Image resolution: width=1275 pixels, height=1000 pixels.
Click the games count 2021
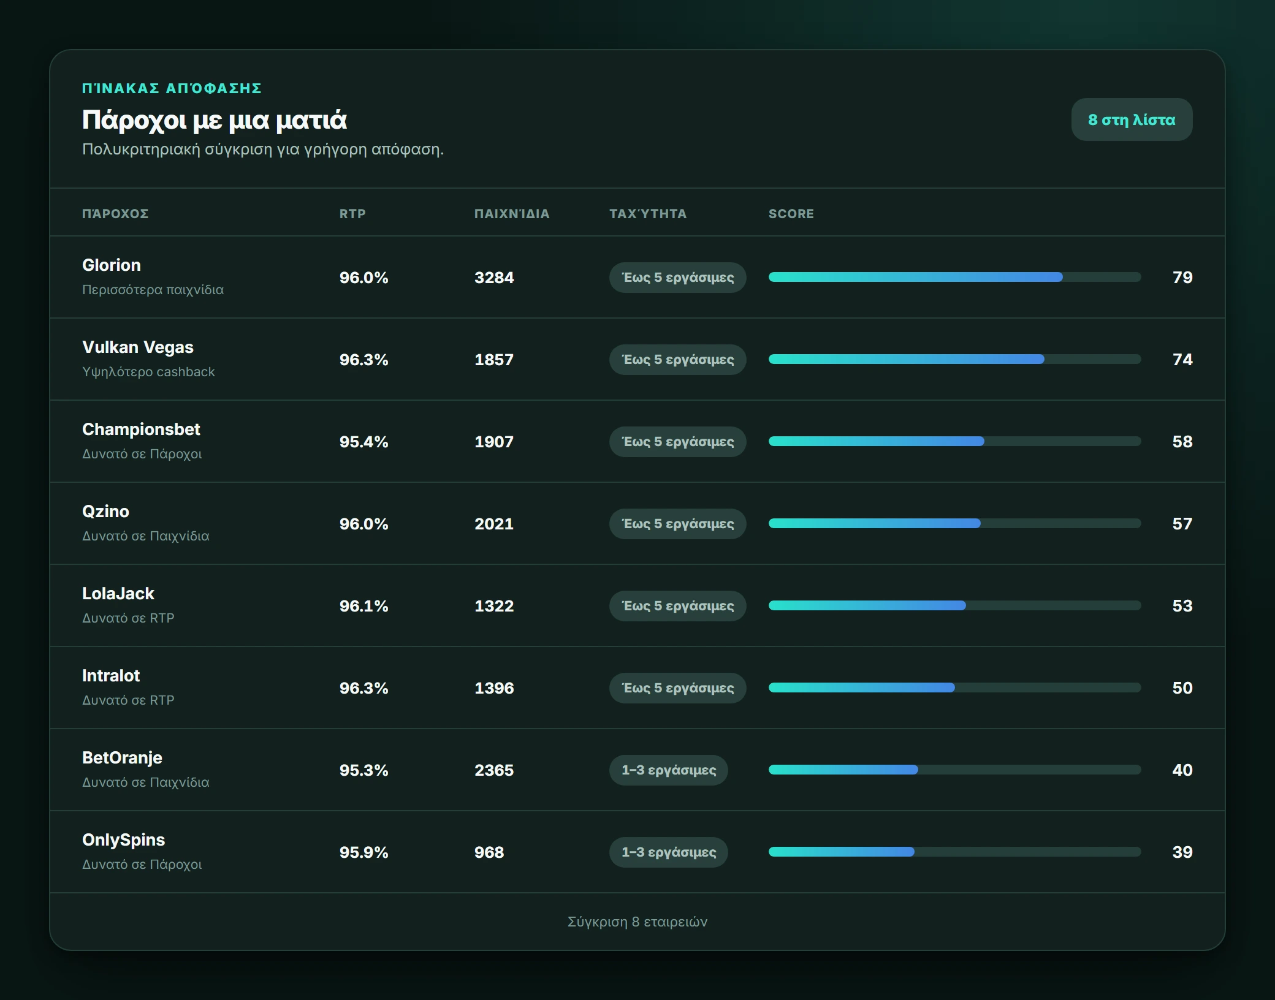494,524
